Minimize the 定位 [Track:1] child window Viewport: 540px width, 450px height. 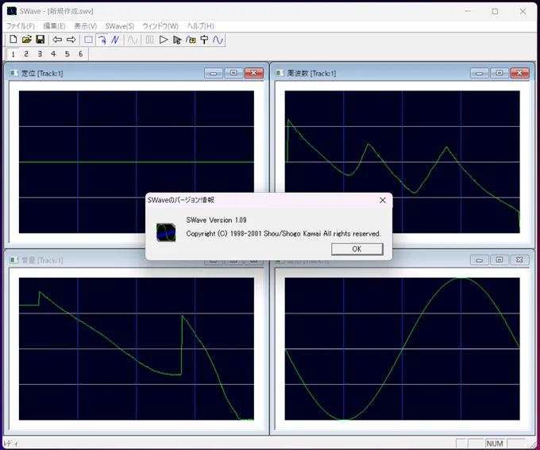tap(214, 73)
